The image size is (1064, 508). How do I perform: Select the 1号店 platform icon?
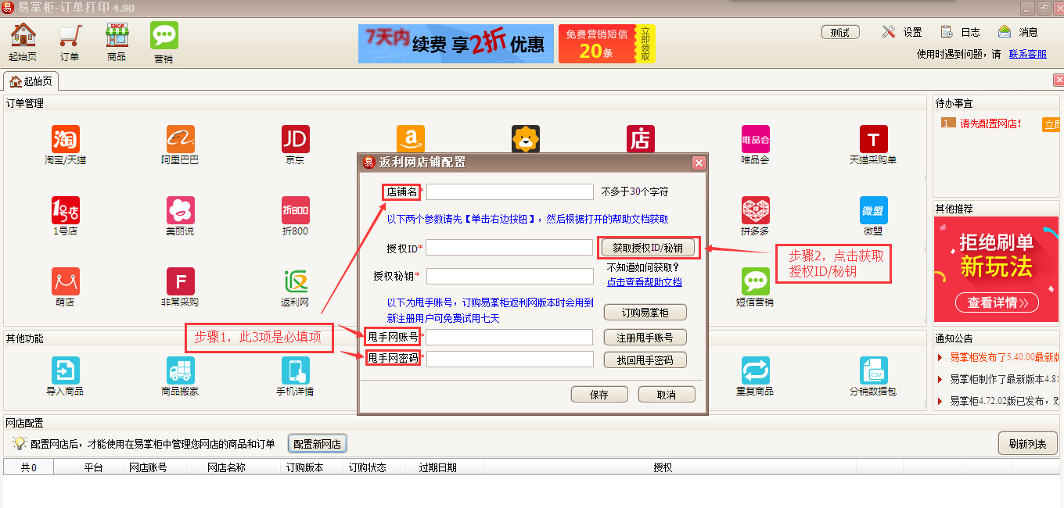pos(66,210)
